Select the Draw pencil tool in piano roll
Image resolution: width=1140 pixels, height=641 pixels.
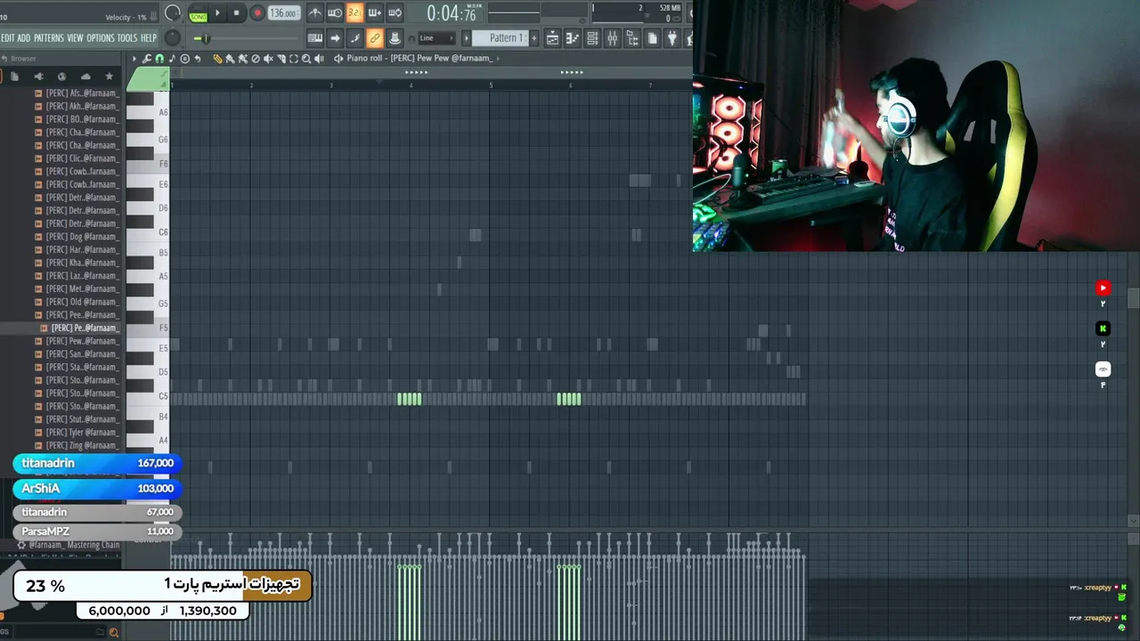[217, 58]
